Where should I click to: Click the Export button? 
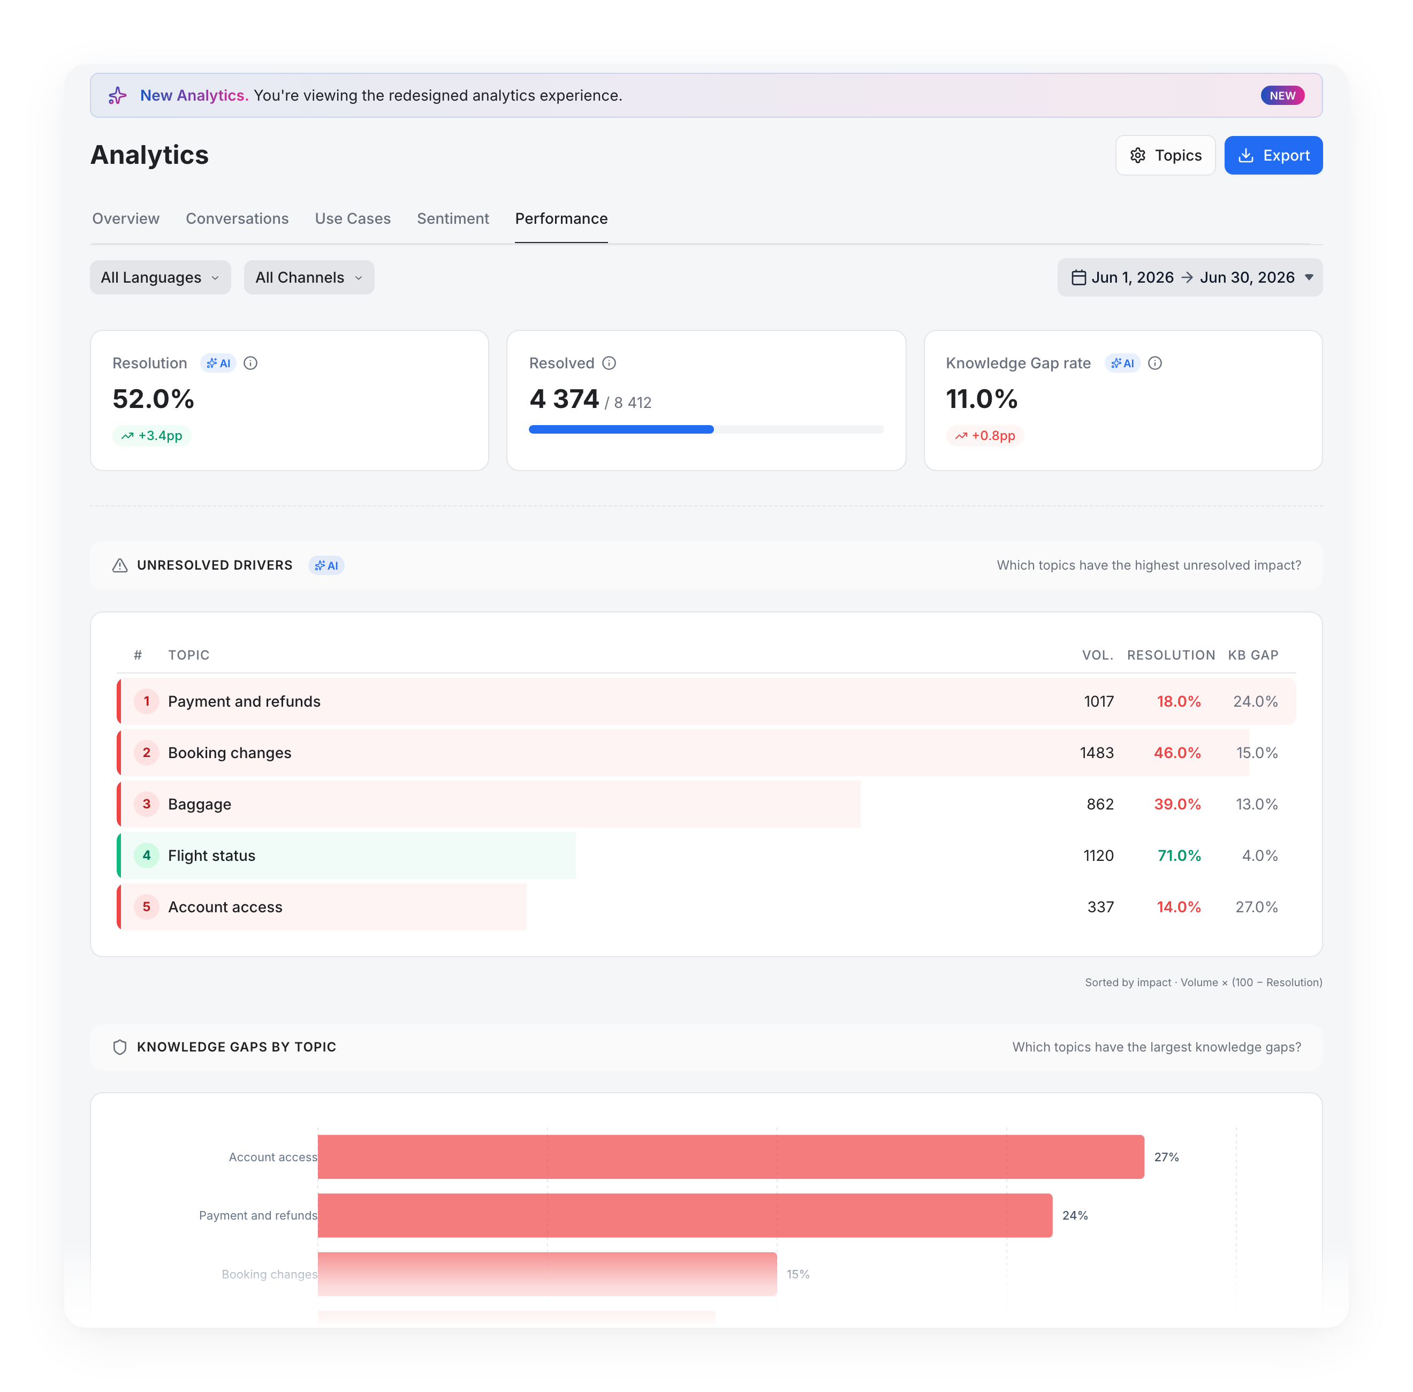(x=1273, y=155)
